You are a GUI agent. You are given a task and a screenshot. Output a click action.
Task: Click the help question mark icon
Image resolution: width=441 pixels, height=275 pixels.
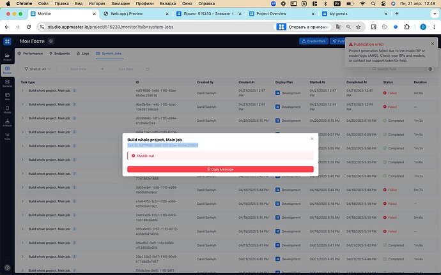pos(7,268)
